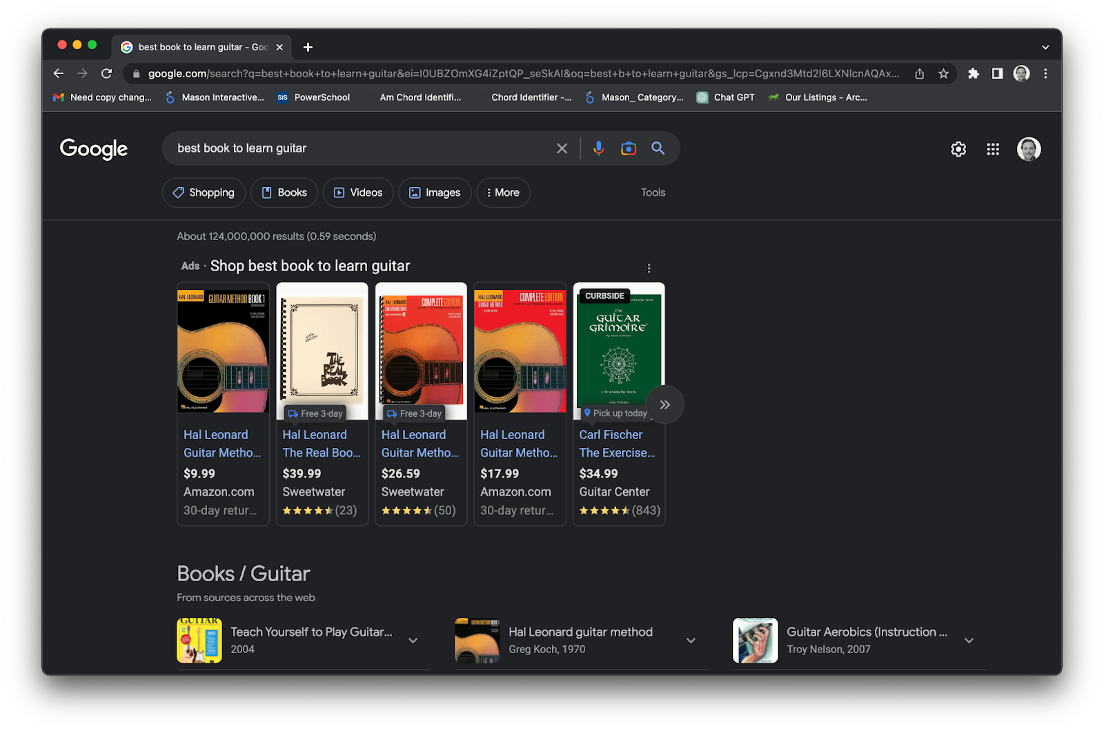Viewport: 1104px width, 731px height.
Task: Start a voice search with the microphone
Action: tap(598, 148)
